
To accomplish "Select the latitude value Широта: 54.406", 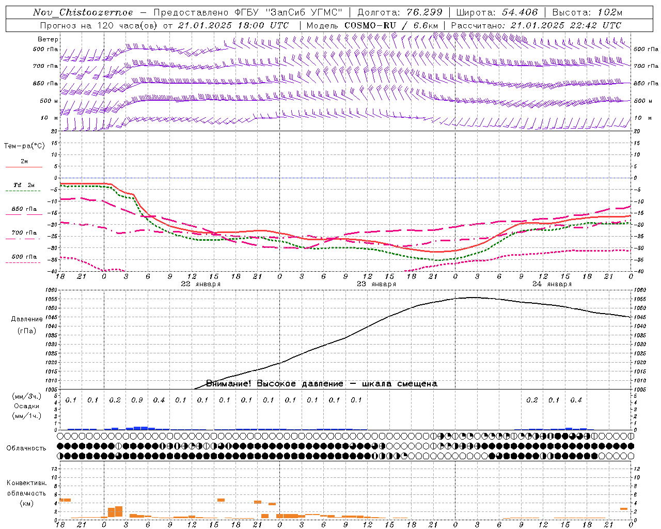I will coord(497,12).
